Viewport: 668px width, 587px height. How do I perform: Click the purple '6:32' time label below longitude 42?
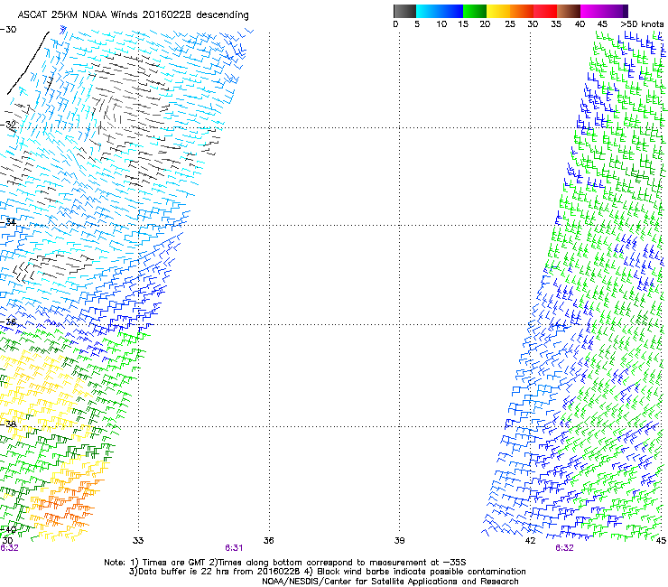[564, 548]
